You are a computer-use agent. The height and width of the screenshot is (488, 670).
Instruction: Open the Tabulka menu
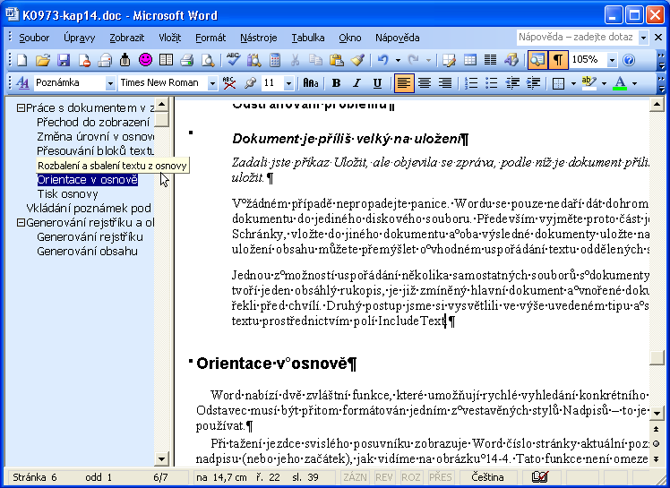click(x=308, y=38)
